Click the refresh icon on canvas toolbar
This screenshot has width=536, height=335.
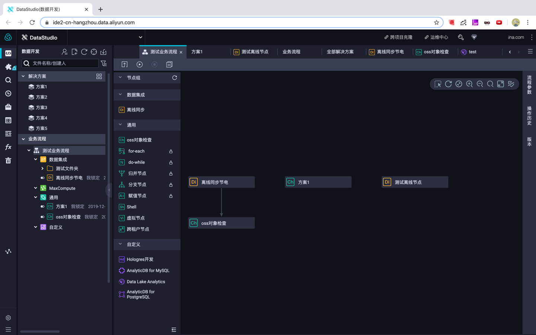pyautogui.click(x=448, y=84)
